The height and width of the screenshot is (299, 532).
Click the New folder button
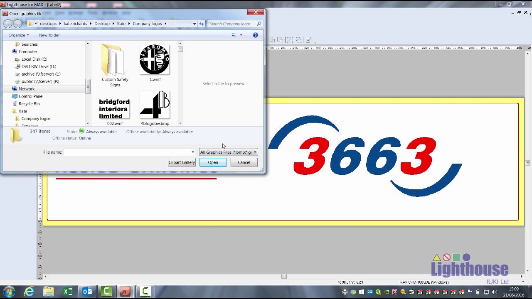tap(49, 35)
